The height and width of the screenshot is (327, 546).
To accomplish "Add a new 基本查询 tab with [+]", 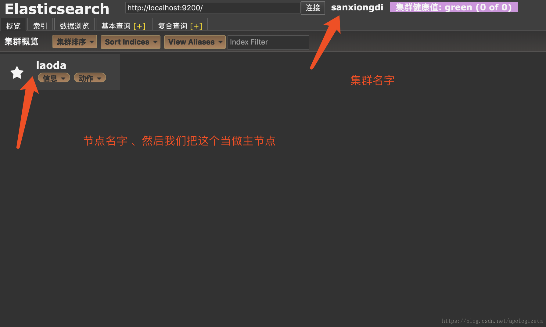I will 139,26.
